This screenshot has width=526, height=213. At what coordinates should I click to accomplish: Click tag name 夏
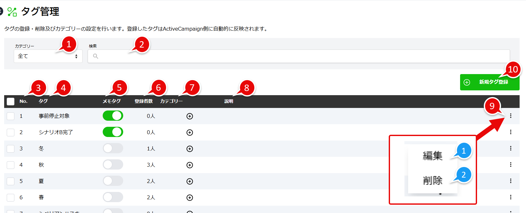[x=41, y=181]
